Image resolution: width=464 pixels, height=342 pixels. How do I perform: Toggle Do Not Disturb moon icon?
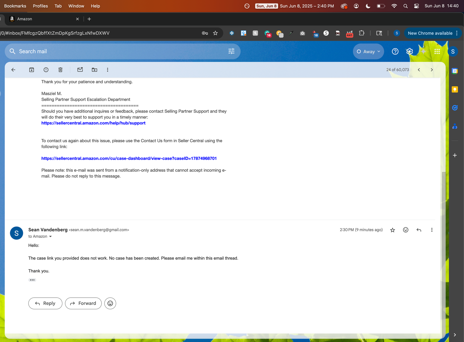tap(368, 6)
